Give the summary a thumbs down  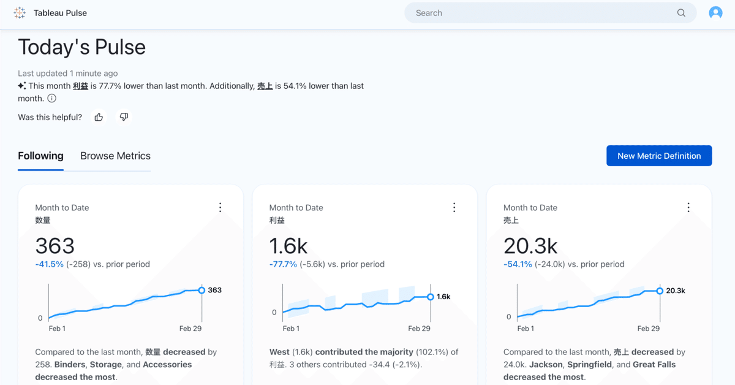point(124,117)
